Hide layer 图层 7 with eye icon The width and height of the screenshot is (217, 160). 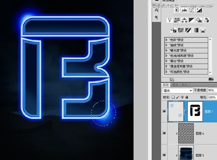(164, 111)
